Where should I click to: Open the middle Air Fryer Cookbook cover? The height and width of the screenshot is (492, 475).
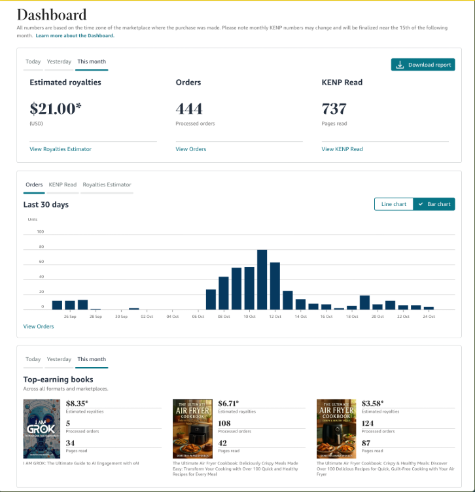(192, 429)
